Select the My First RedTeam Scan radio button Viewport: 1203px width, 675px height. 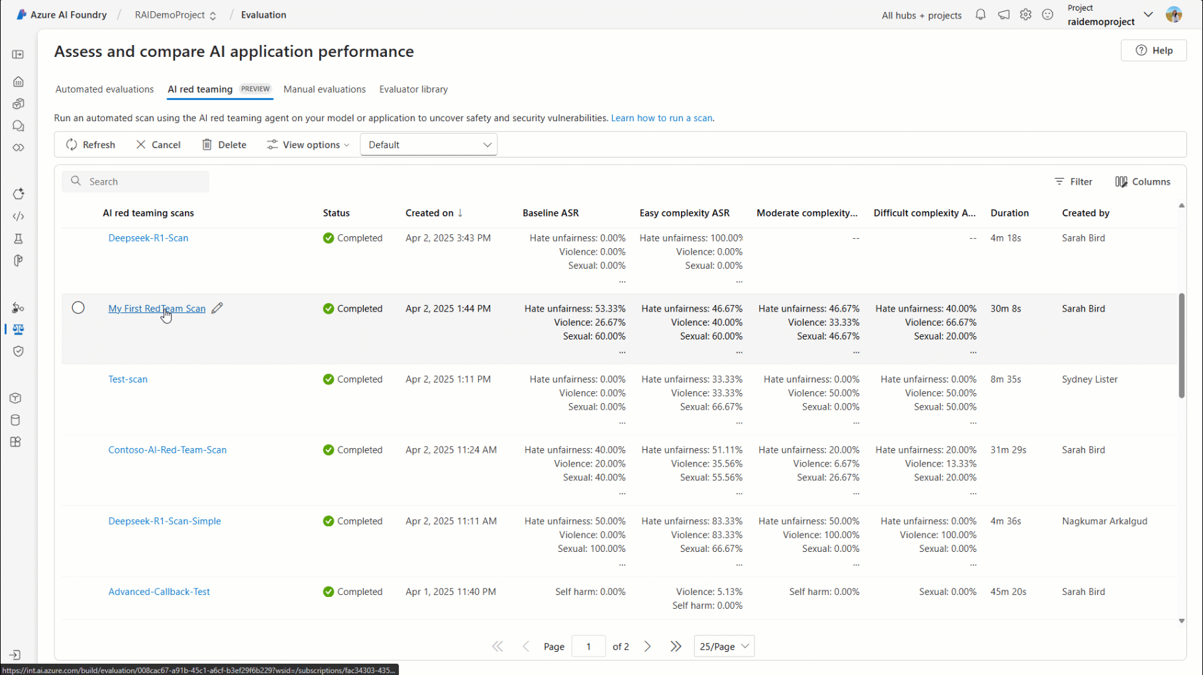point(78,308)
